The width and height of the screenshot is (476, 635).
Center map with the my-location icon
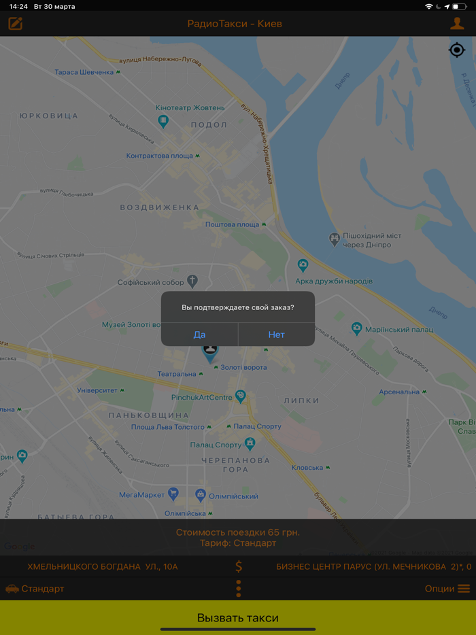pyautogui.click(x=457, y=50)
